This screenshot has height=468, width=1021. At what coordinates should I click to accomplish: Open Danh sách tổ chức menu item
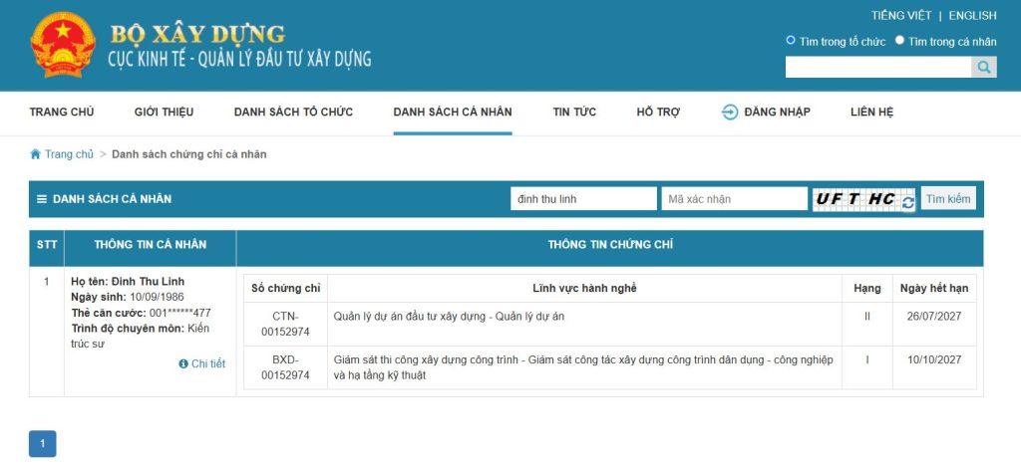(x=294, y=112)
